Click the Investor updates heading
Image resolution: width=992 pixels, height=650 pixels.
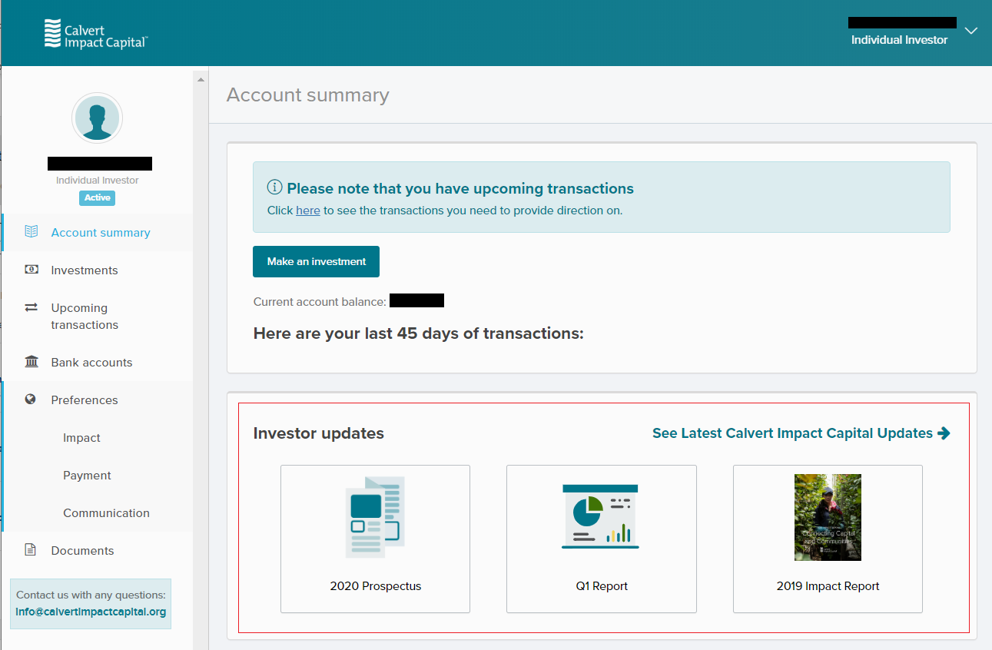tap(318, 433)
